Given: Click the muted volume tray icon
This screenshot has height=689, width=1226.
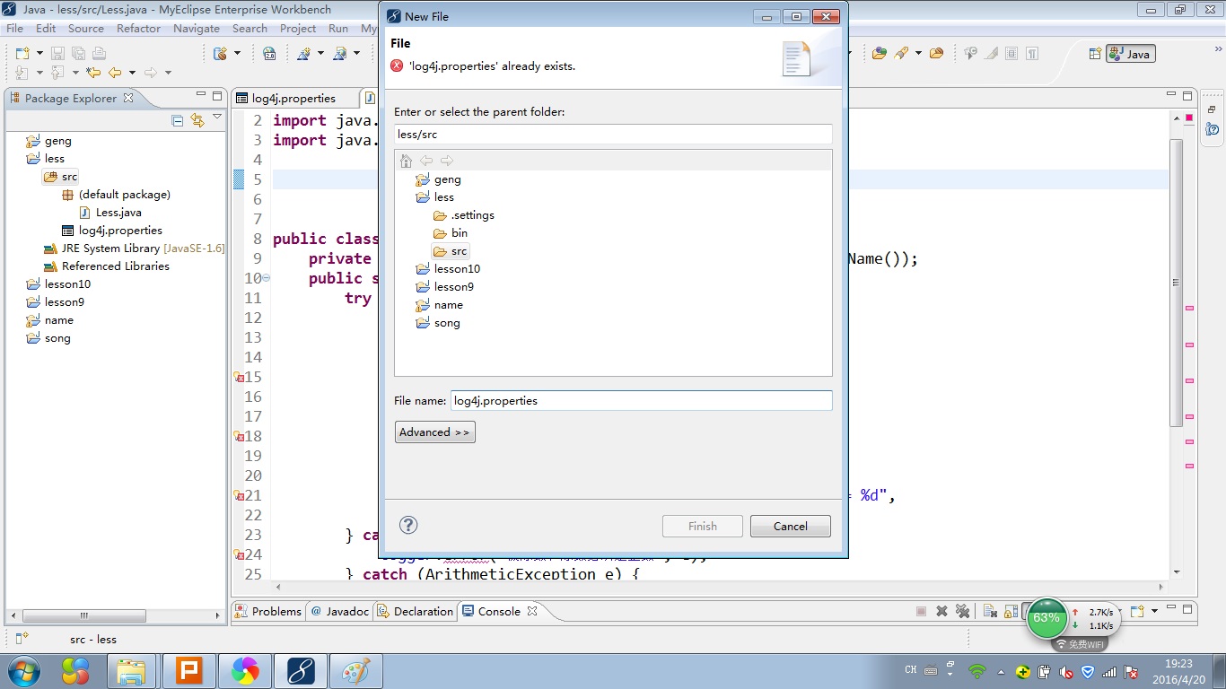Looking at the screenshot, I should coord(1066,671).
